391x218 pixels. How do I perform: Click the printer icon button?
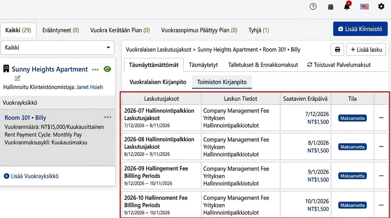(x=337, y=50)
